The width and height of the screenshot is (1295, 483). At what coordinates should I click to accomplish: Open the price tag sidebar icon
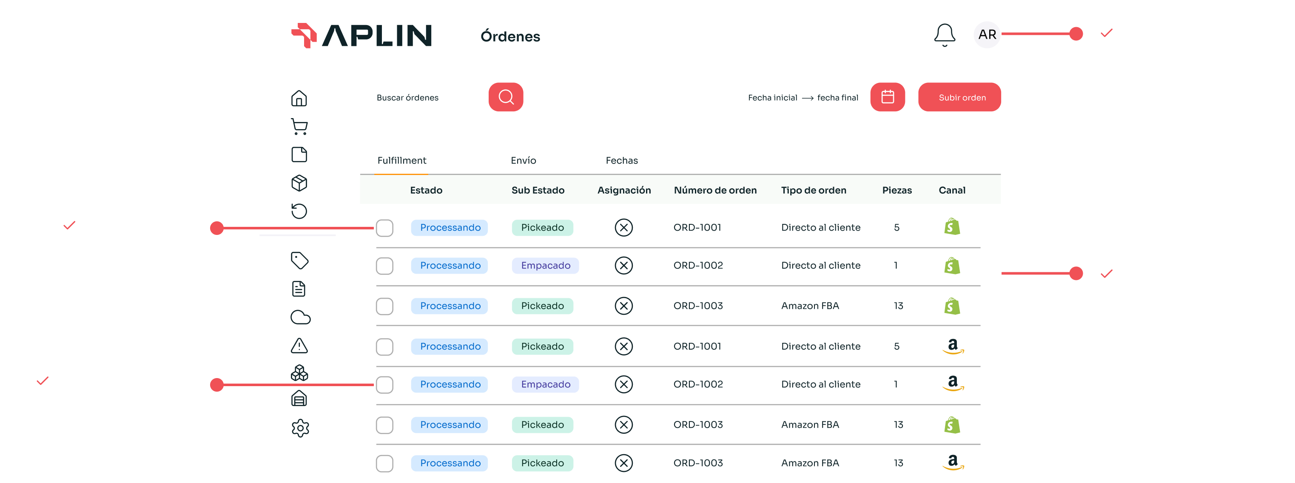pos(299,260)
